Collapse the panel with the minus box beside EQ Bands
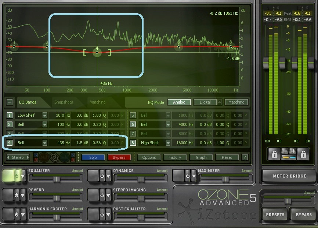Image resolution: width=318 pixels, height=228 pixels. [x=10, y=102]
